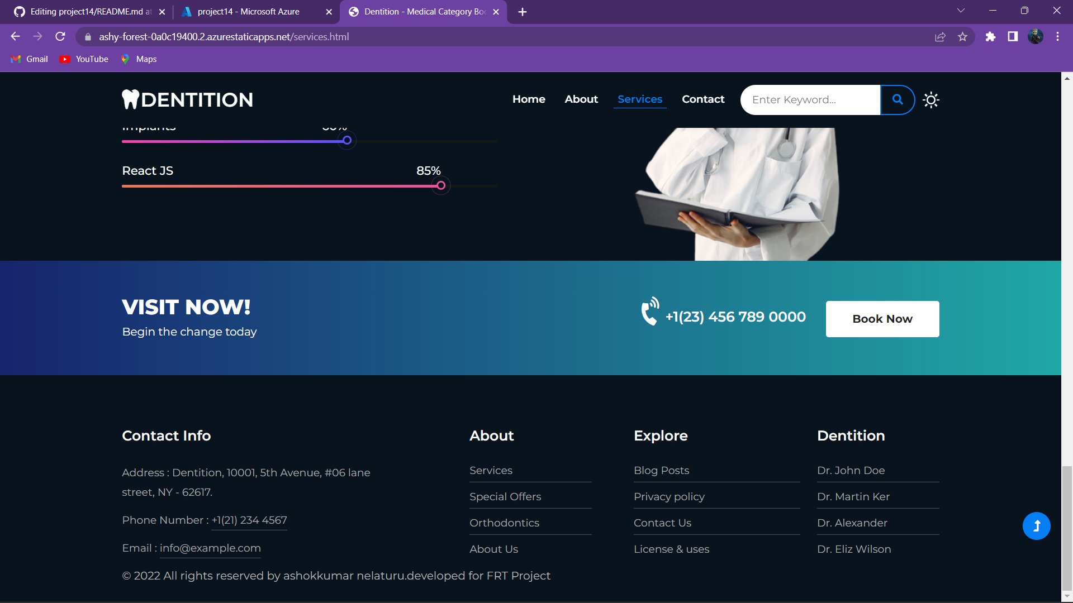Enable the side panel icon
The height and width of the screenshot is (603, 1073).
click(x=1012, y=36)
